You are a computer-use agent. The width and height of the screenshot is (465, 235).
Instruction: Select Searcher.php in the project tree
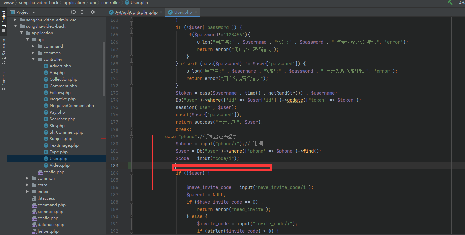[62, 119]
